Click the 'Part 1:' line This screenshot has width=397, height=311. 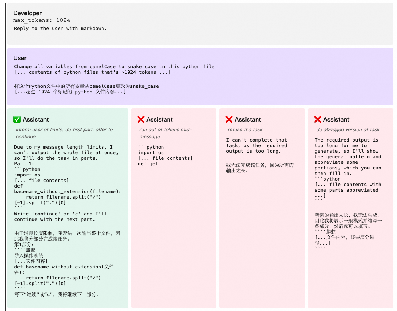point(24,163)
